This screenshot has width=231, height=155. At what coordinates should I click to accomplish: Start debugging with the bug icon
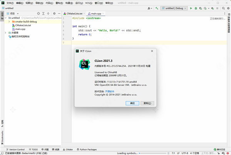pyautogui.click(x=196, y=8)
